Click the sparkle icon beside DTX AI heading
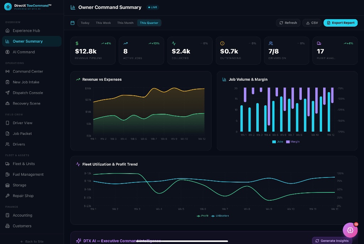The height and width of the screenshot is (244, 364). [79, 240]
